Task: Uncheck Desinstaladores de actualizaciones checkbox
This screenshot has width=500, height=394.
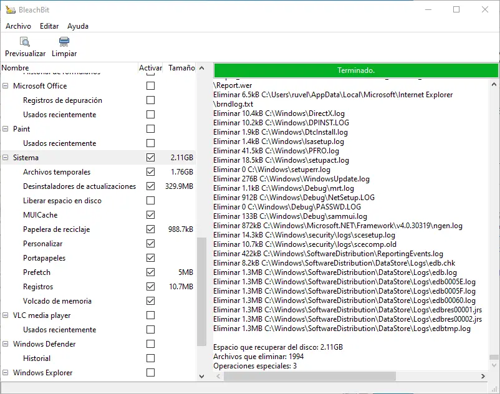Action: click(x=150, y=186)
